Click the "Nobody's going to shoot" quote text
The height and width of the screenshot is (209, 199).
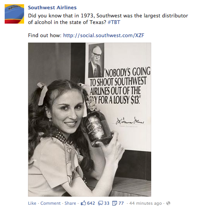point(120,86)
